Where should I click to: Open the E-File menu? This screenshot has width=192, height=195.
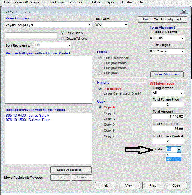pyautogui.click(x=96, y=2)
